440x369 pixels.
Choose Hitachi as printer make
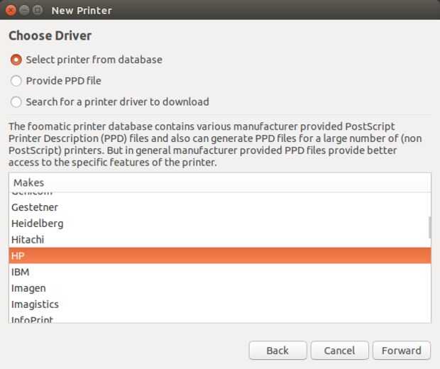28,240
